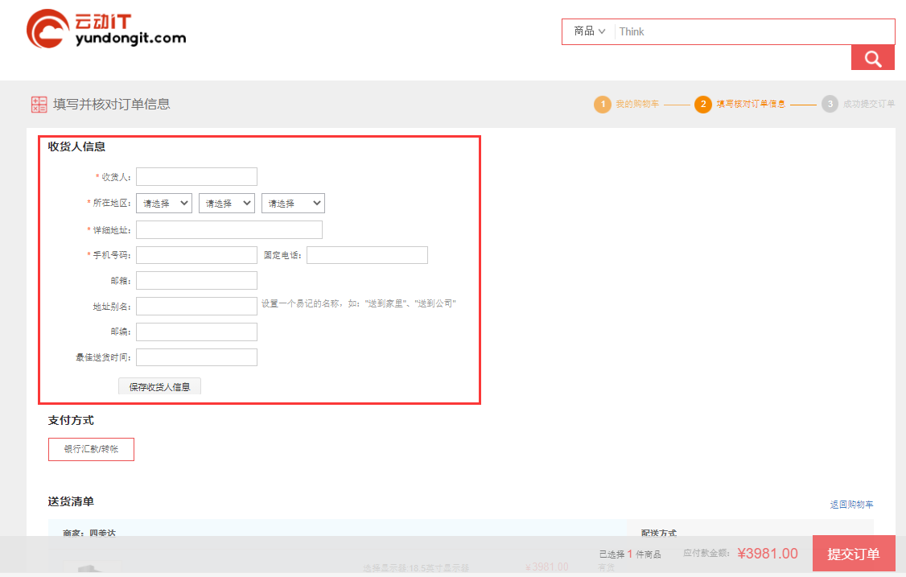Click the 固定电话 input field

367,255
